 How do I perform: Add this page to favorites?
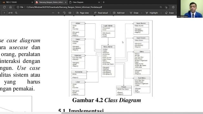coord(166,7)
